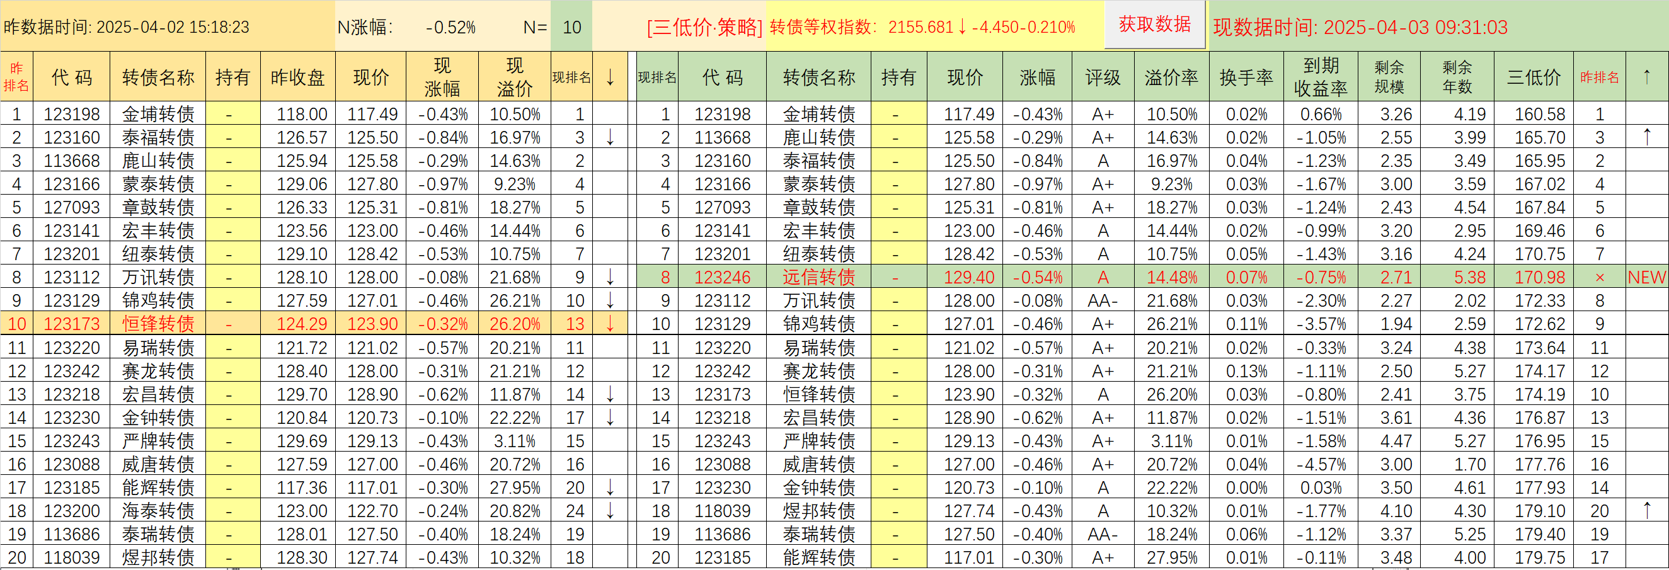The height and width of the screenshot is (570, 1669).
Task: Select 远信转债 现价 value 129.40
Action: pyautogui.click(x=965, y=277)
